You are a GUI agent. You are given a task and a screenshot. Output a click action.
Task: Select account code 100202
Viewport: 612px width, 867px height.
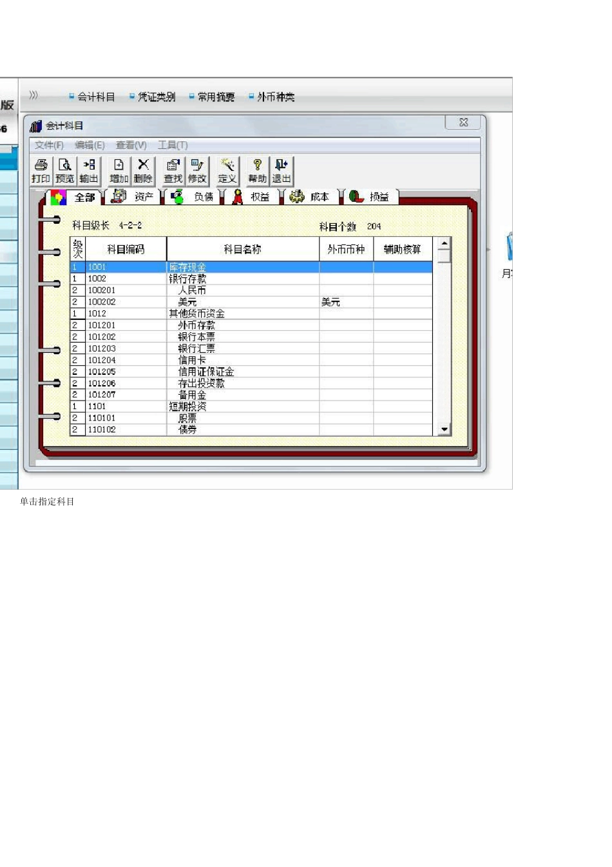[102, 302]
